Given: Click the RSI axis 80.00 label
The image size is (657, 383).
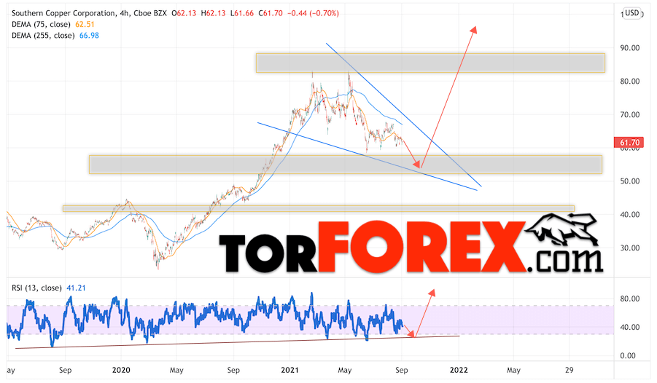Looking at the screenshot, I should point(630,299).
